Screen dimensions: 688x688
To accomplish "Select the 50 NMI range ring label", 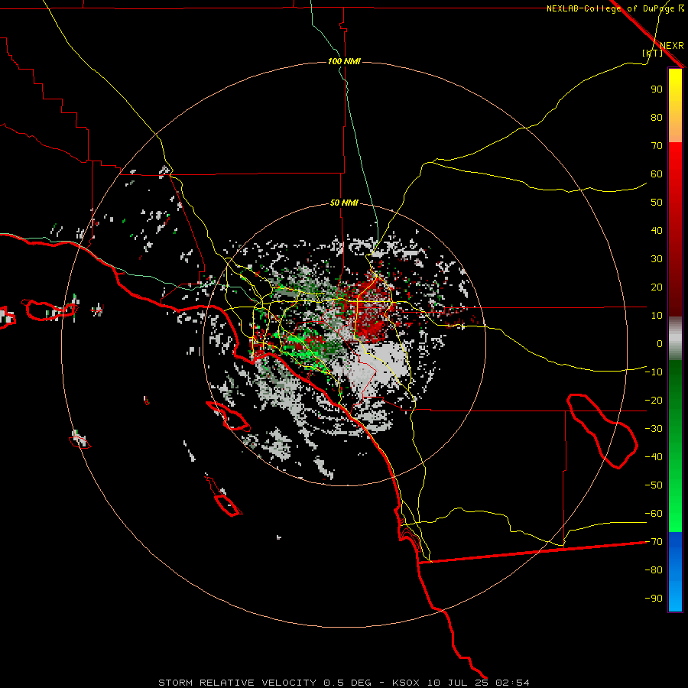I will 344,203.
